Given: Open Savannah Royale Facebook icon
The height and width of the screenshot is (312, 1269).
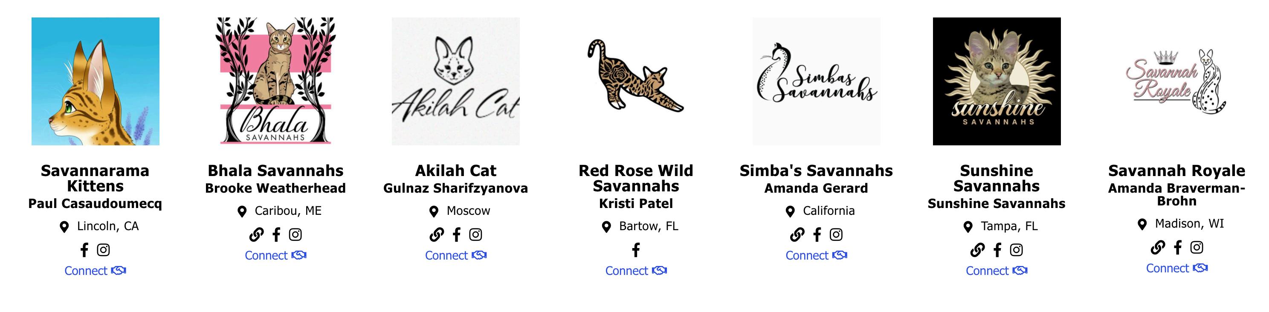Looking at the screenshot, I should coord(1178,248).
